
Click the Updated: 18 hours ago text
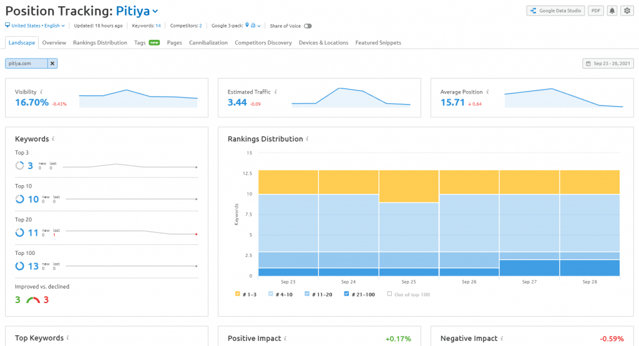click(x=98, y=26)
